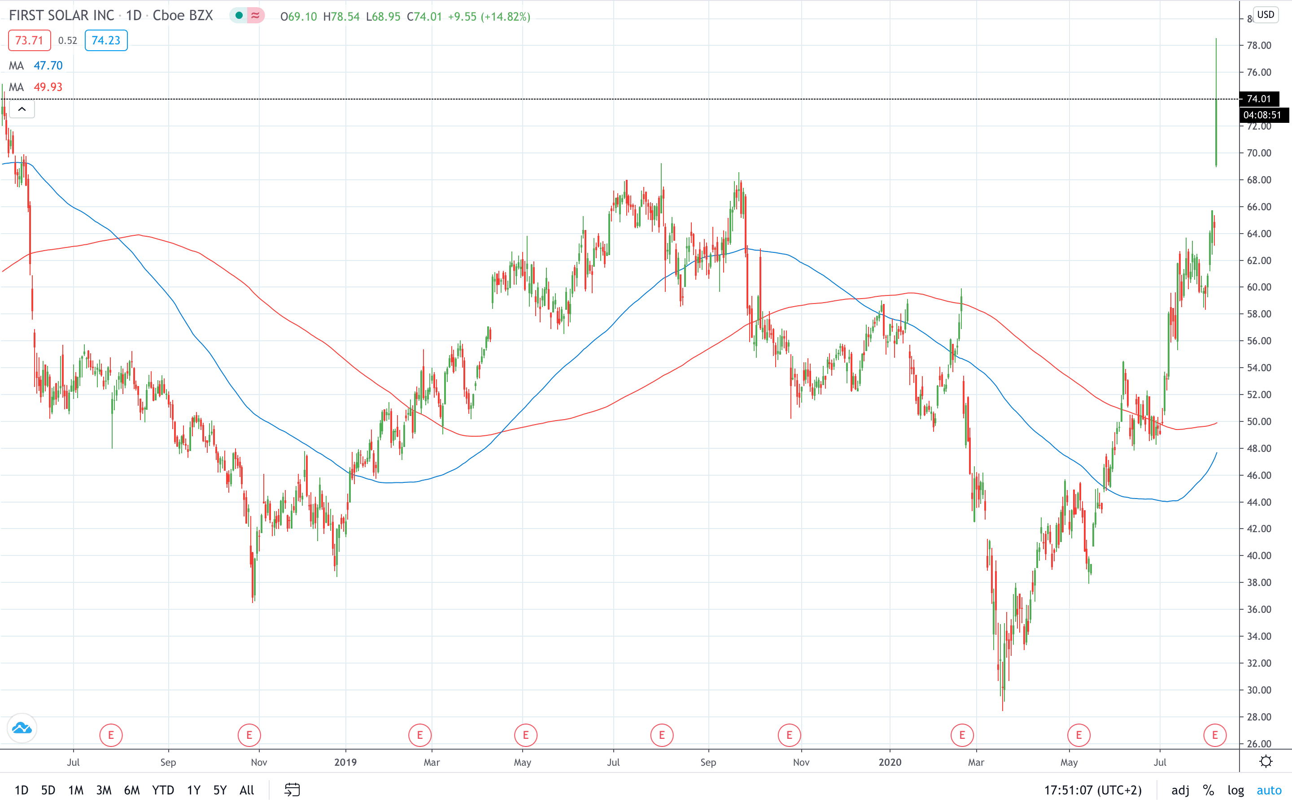Click the 2019 label on time axis
Viewport: 1292px width, 807px height.
[345, 762]
